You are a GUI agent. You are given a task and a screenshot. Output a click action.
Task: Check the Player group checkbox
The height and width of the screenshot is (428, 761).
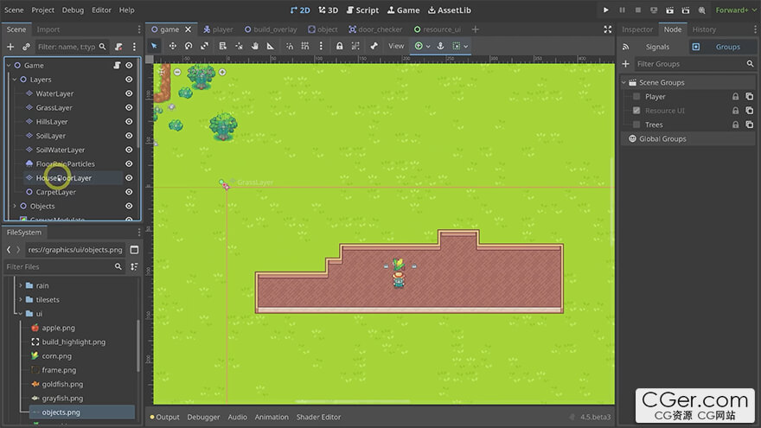tap(636, 97)
